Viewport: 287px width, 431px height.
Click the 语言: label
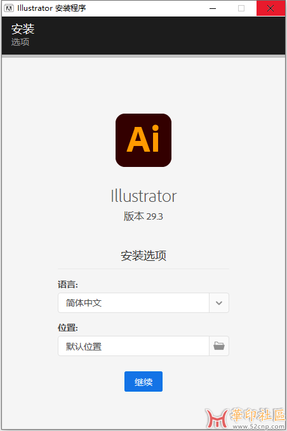(68, 284)
